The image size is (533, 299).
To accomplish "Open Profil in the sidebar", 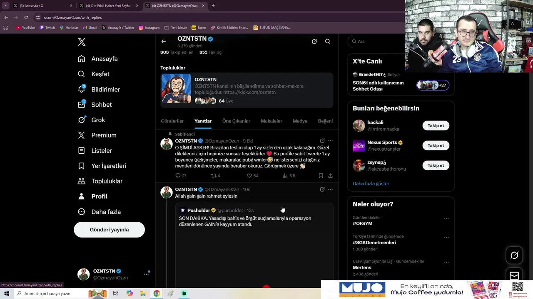I will (x=92, y=196).
